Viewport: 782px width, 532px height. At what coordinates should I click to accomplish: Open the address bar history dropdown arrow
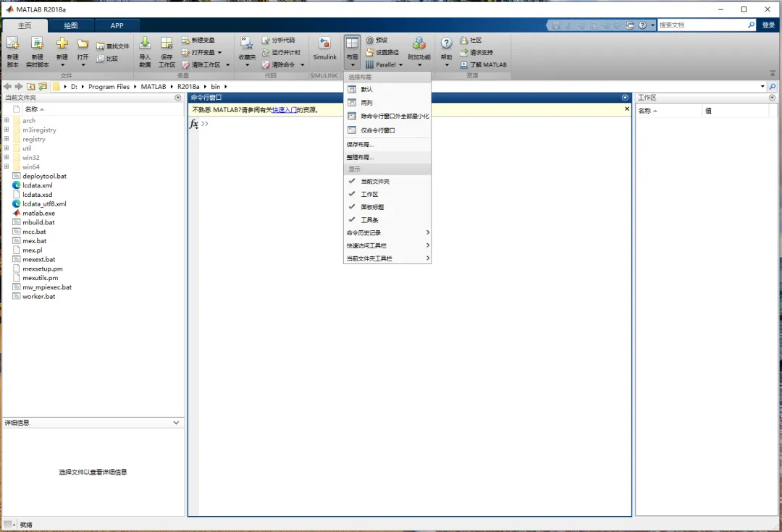[762, 86]
